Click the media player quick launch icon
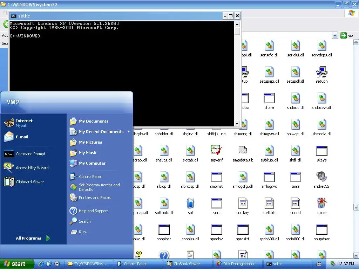Viewport: 359px width, 269px height. pos(57,264)
